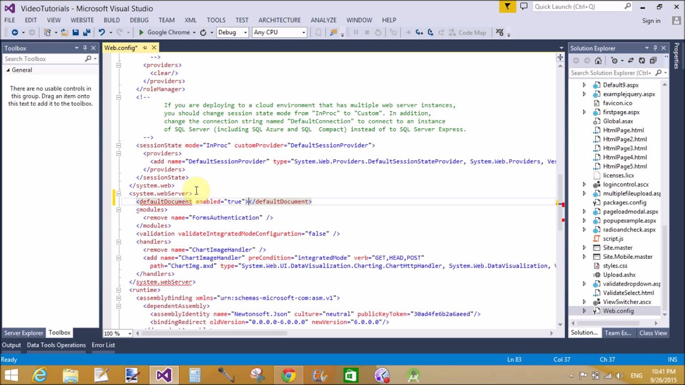685x385 pixels.
Task: Click the Step Into debug icon
Action: coord(419,33)
